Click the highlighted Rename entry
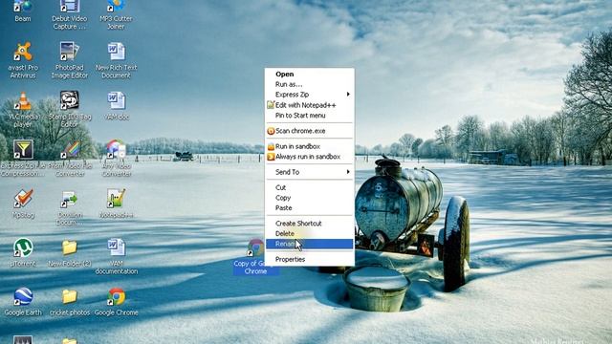The image size is (612, 344). 310,244
